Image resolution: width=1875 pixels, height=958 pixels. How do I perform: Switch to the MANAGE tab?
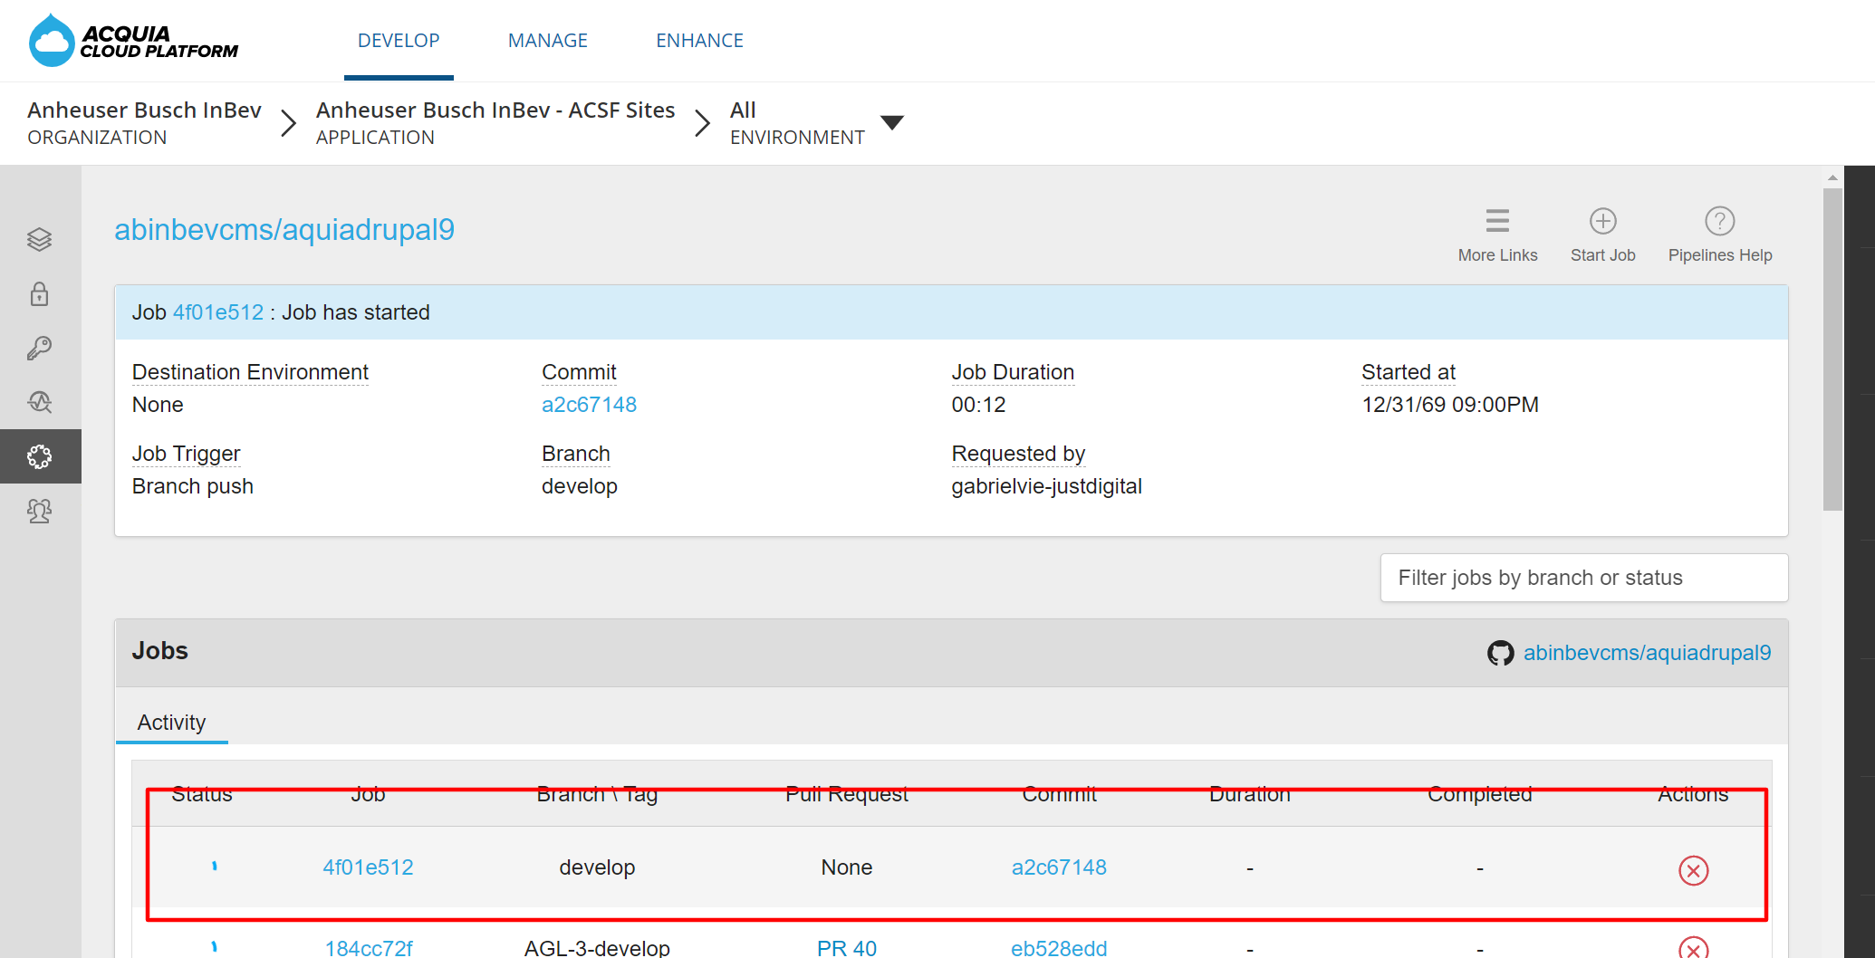tap(548, 41)
